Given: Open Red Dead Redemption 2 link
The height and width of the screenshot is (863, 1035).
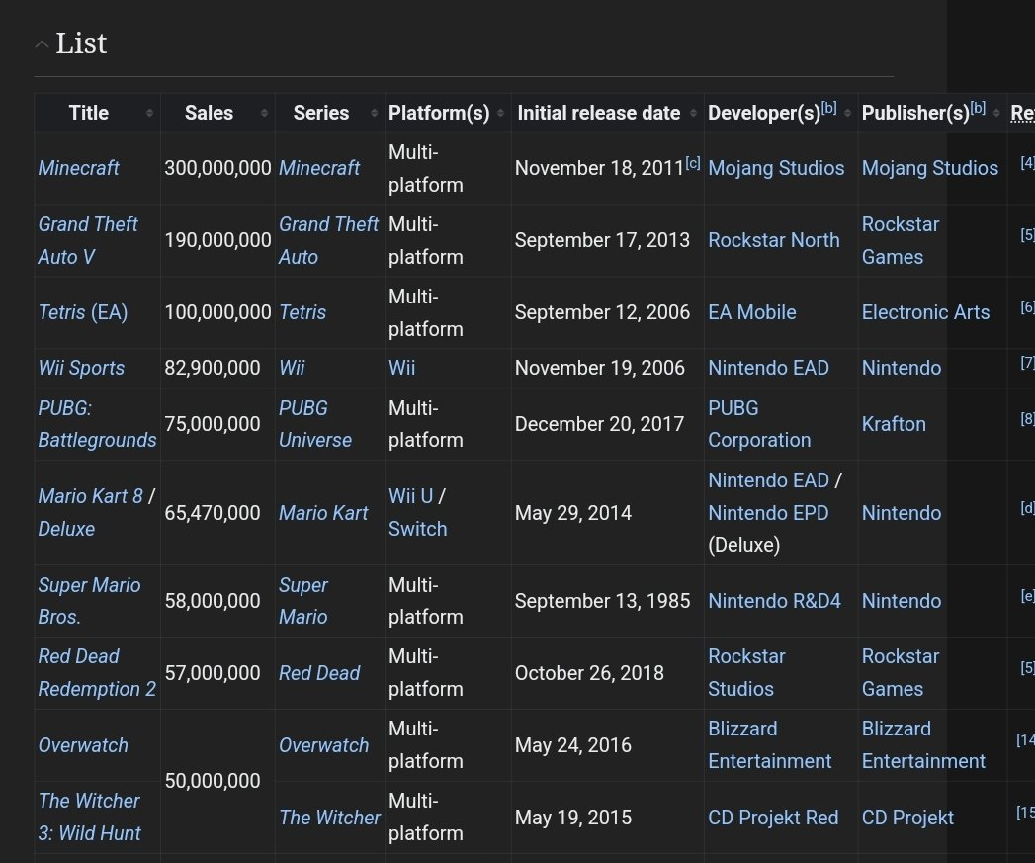Looking at the screenshot, I should pyautogui.click(x=96, y=673).
